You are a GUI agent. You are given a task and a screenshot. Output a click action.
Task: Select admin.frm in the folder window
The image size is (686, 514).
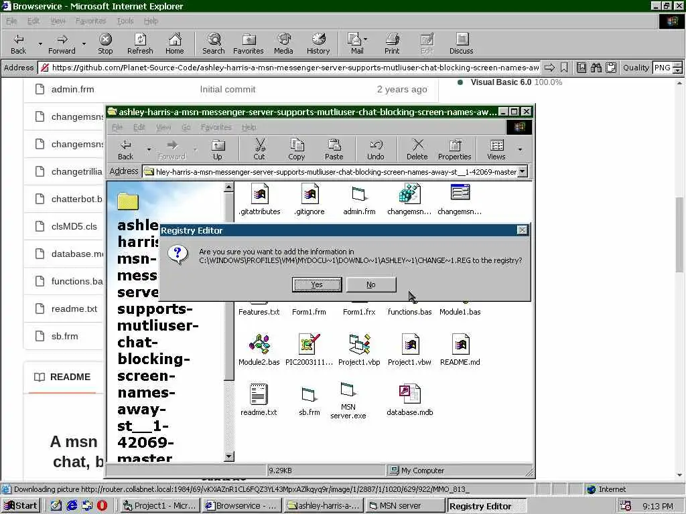359,199
